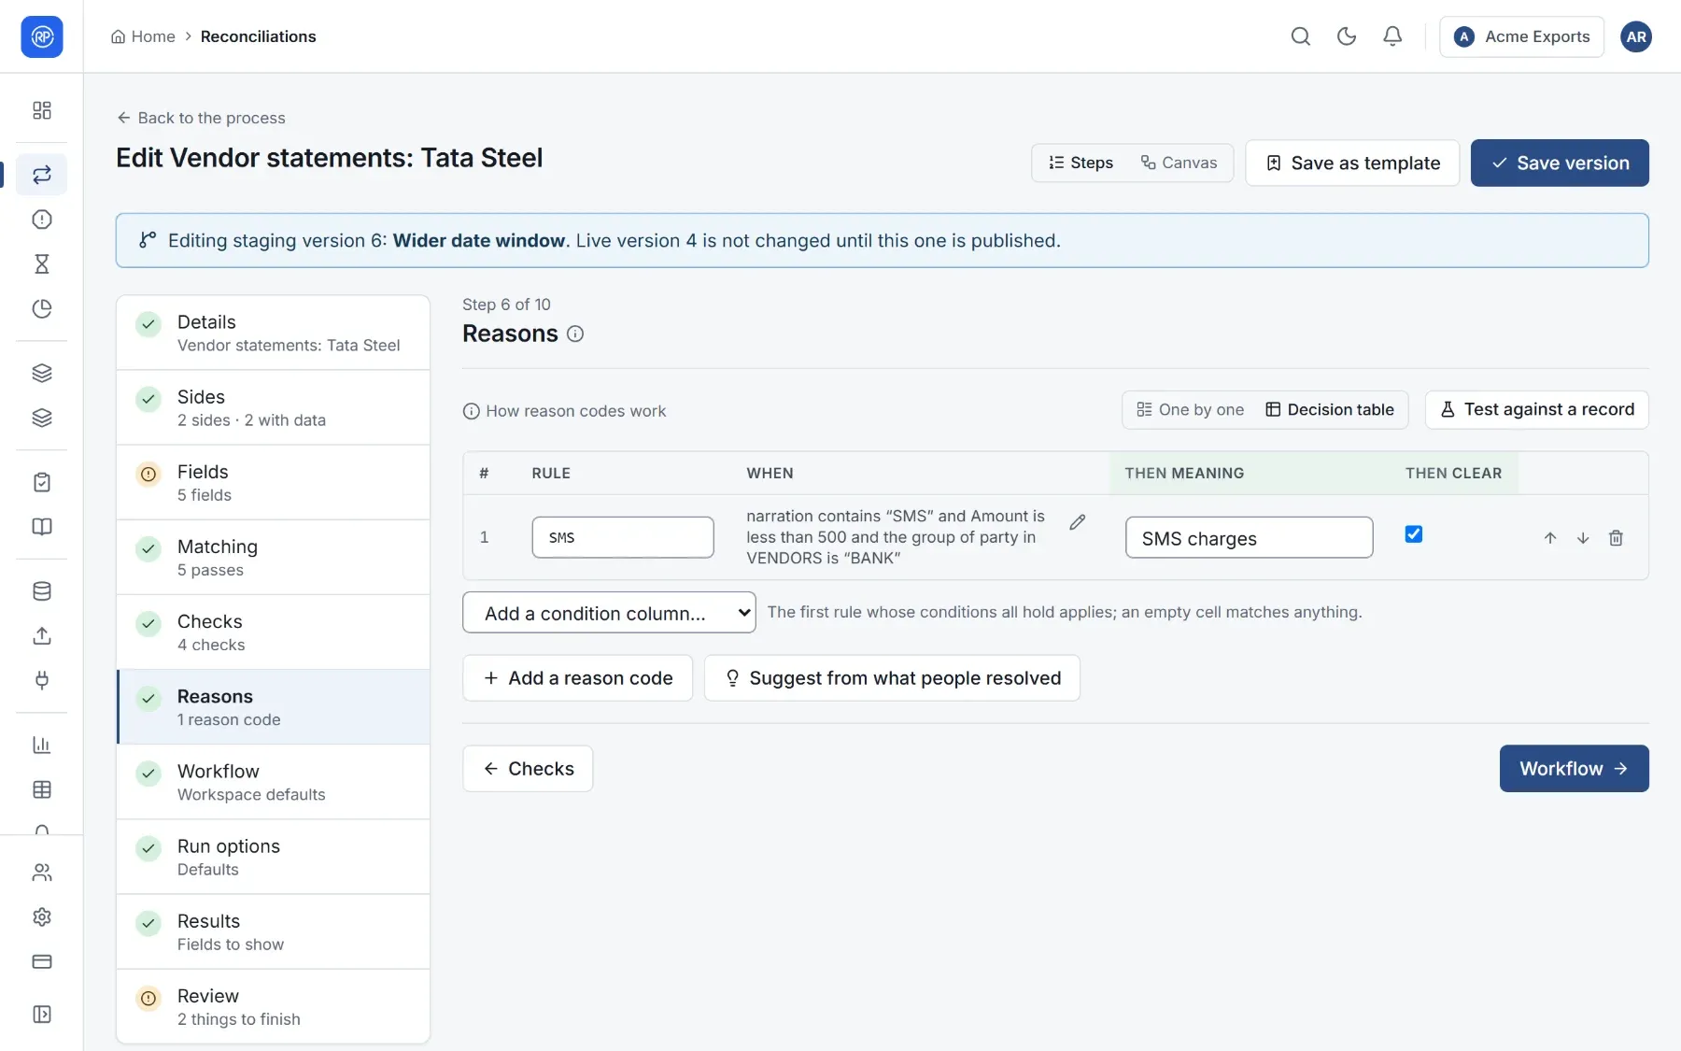Open the pie chart sidebar icon

click(x=42, y=309)
